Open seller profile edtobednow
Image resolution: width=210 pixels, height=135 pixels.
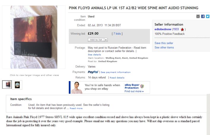pos(163,29)
